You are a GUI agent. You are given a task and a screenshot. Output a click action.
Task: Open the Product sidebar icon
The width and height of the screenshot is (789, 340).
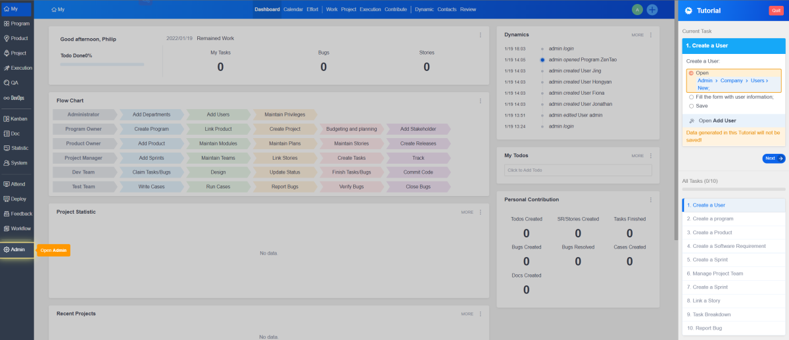(16, 38)
